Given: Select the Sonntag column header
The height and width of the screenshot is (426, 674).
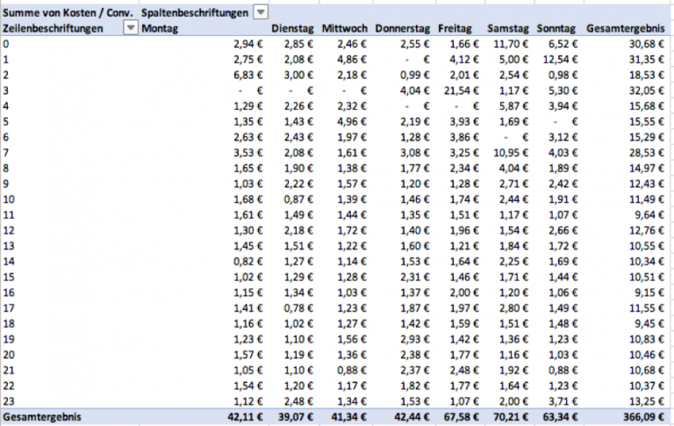Looking at the screenshot, I should tap(556, 28).
